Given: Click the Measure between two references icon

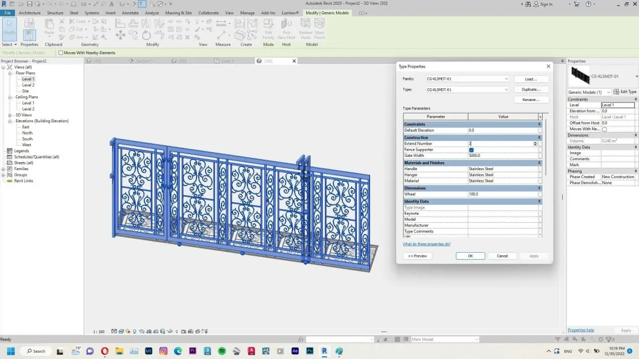Looking at the screenshot, I should point(220,23).
